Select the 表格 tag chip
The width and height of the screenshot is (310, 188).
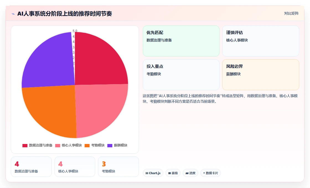[x=173, y=173]
